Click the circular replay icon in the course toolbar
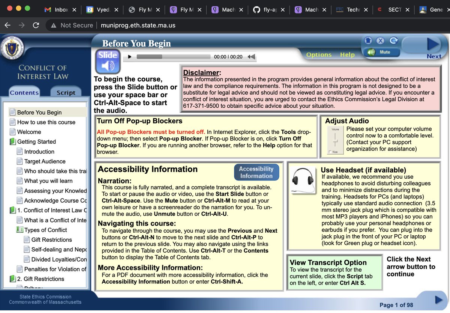Viewport: 450px width, 313px height. 393,40
